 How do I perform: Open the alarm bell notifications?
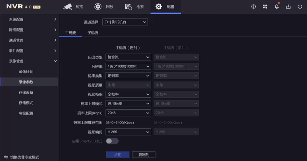tap(277, 7)
